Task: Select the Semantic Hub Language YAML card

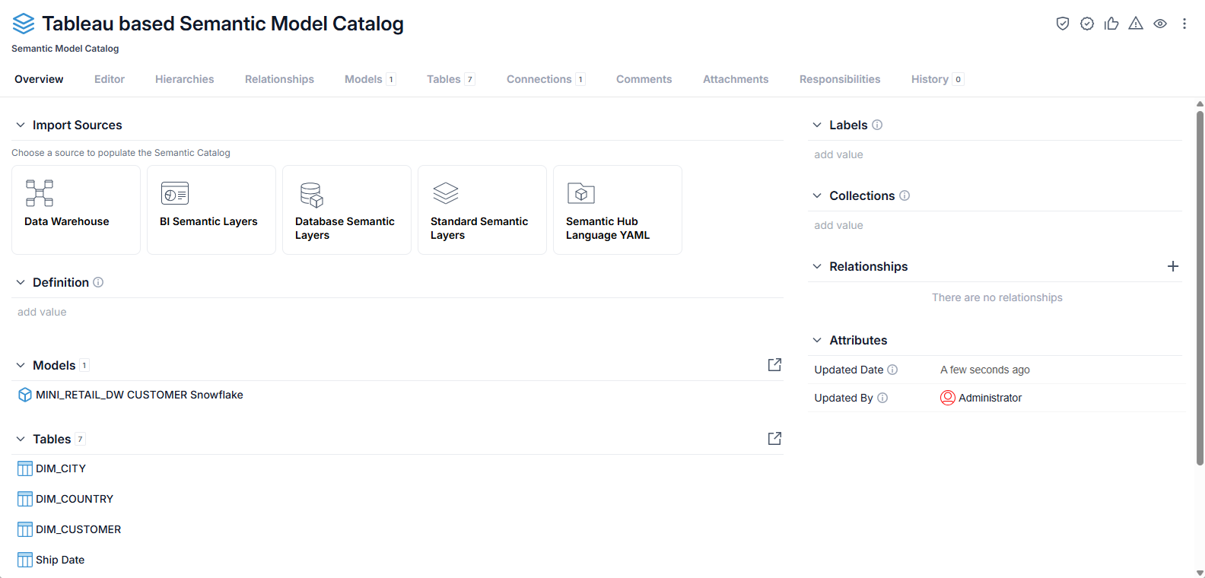Action: coord(618,210)
